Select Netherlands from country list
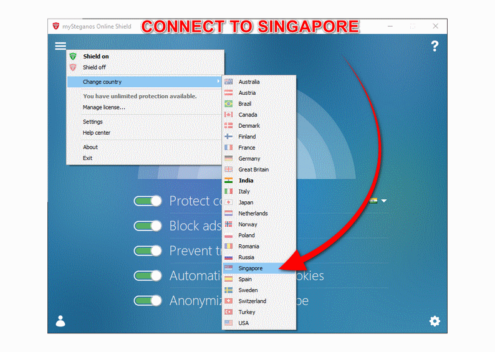The width and height of the screenshot is (495, 352). tap(259, 213)
